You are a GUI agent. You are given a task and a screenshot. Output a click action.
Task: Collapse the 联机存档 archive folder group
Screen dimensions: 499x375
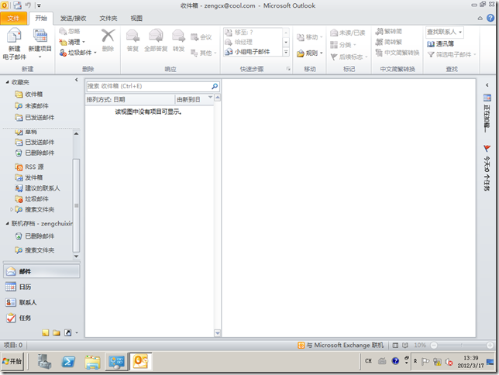7,223
